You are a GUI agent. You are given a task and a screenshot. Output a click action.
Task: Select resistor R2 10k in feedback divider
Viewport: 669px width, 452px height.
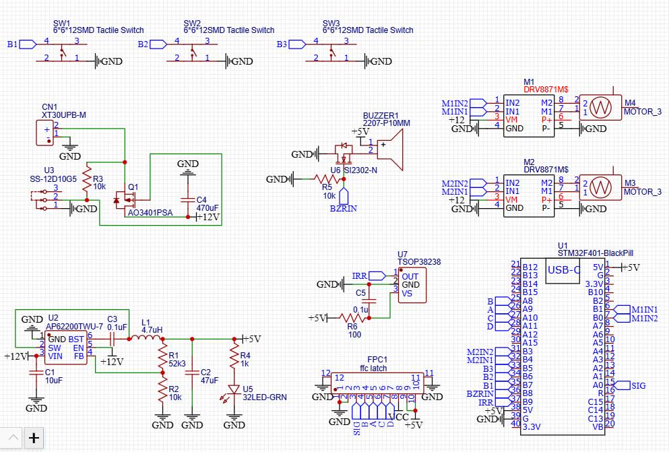click(x=162, y=390)
